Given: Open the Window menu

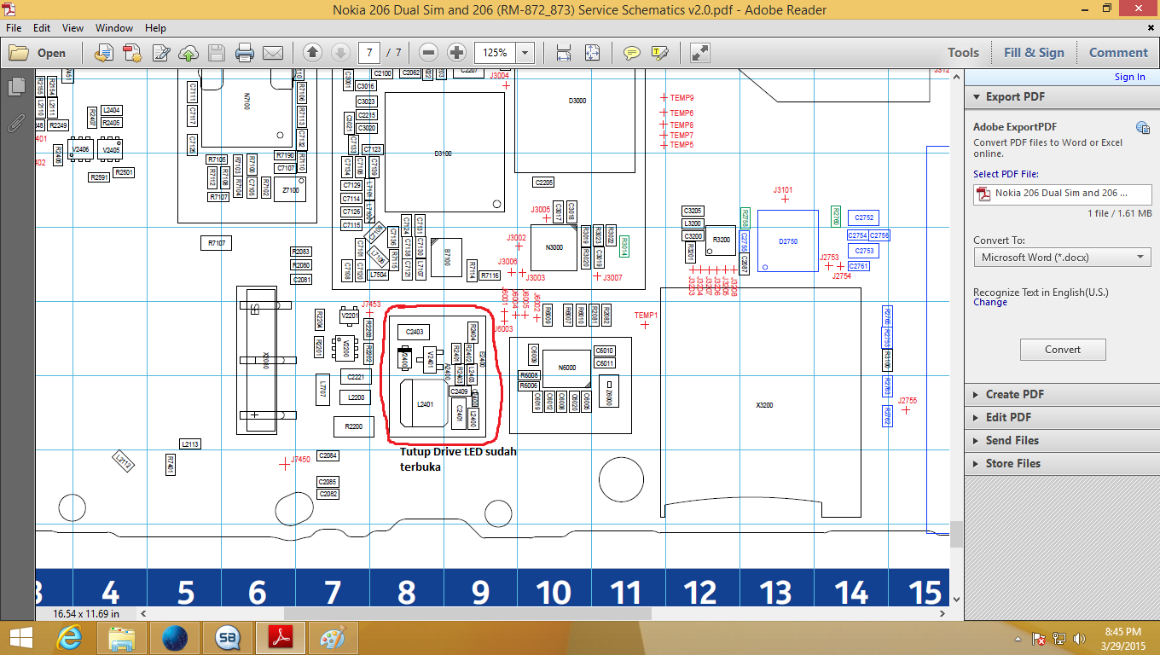Looking at the screenshot, I should click(114, 28).
